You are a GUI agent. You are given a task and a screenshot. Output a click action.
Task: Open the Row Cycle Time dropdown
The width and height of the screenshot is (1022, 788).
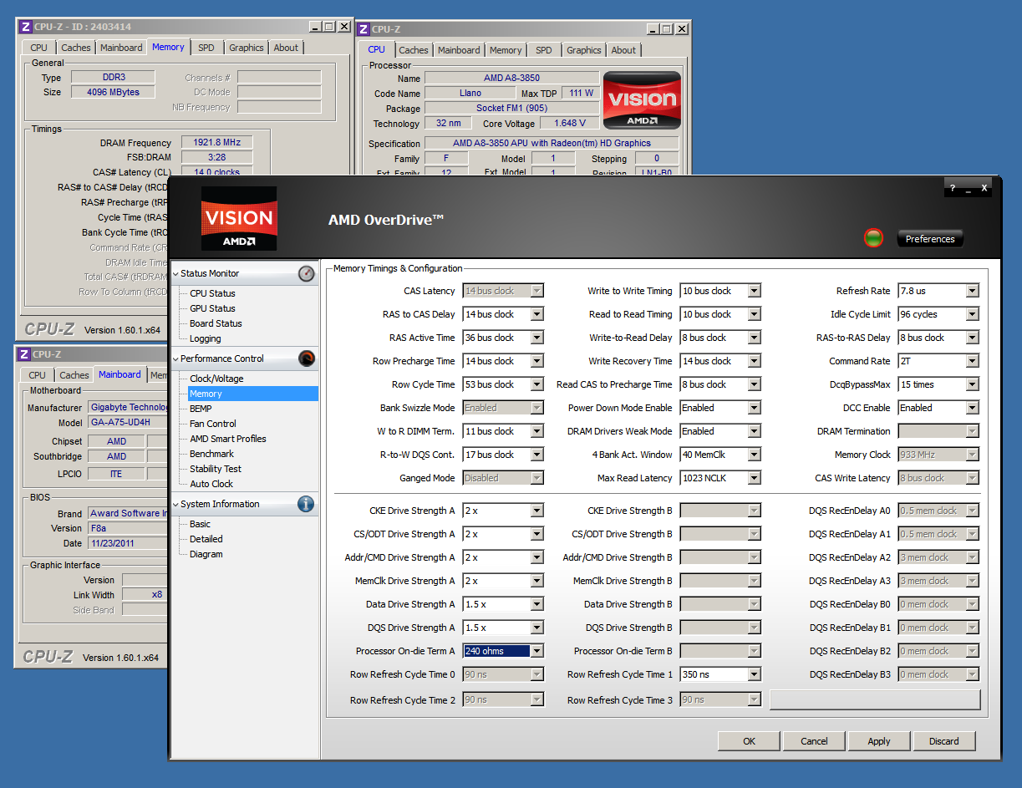(x=536, y=384)
